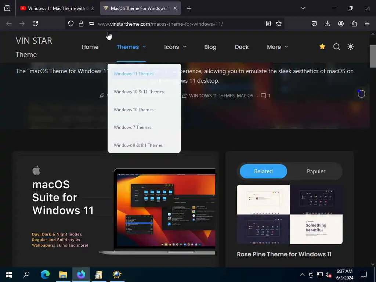Choose Windows 10 Themes entry

[134, 109]
